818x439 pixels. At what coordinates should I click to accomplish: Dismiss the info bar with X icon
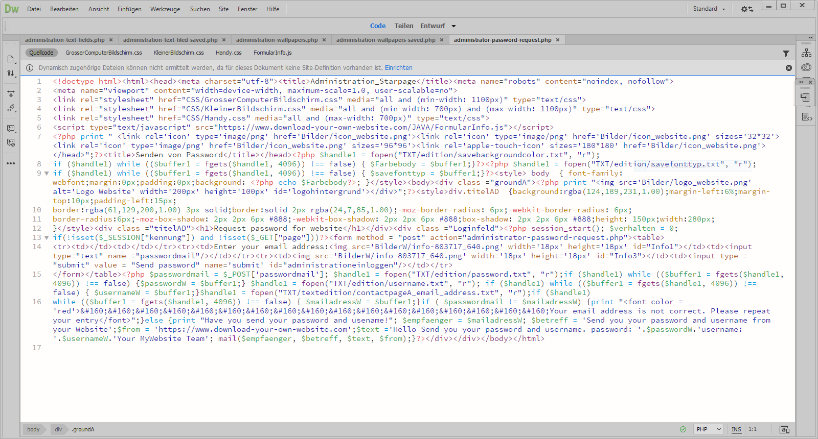(x=789, y=68)
